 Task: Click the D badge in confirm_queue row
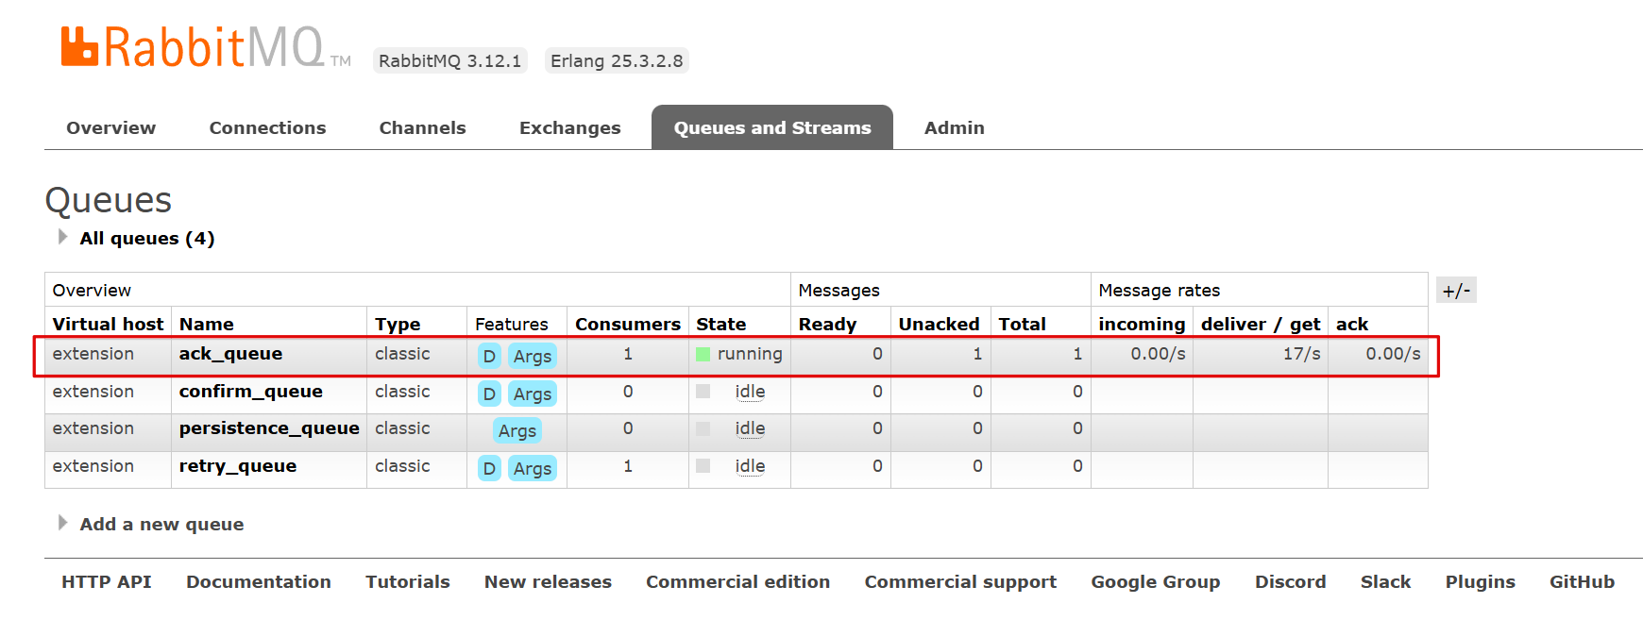(x=489, y=394)
